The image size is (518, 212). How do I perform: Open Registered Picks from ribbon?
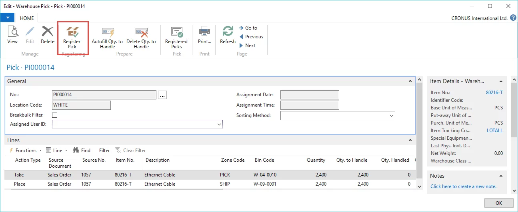pyautogui.click(x=176, y=33)
